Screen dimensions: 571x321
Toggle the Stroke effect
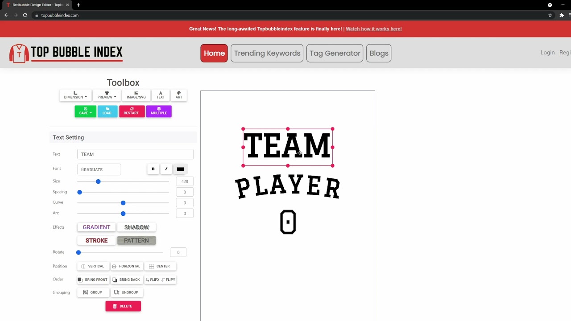point(96,241)
